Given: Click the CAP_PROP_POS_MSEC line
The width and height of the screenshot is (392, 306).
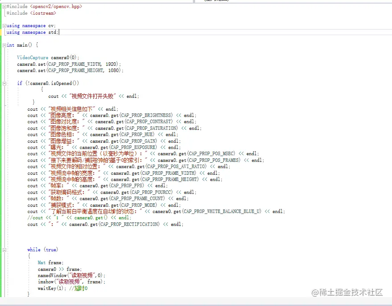Looking at the screenshot, I should (x=143, y=154).
